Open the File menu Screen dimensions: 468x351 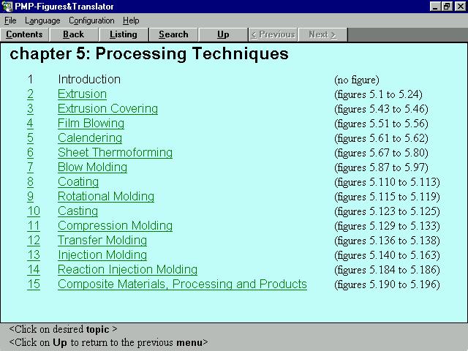[10, 20]
